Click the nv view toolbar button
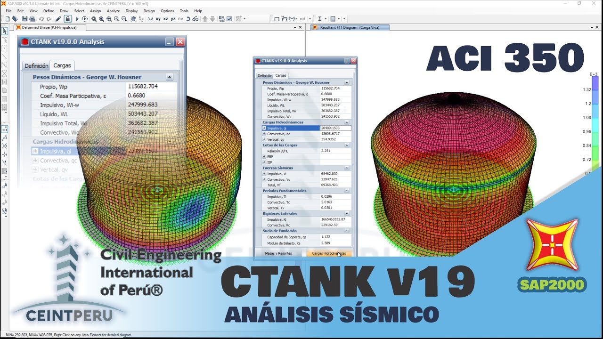 180,19
